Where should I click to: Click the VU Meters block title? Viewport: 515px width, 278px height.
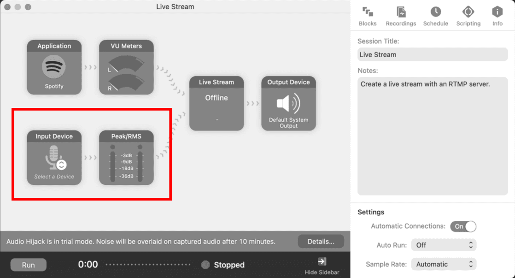coord(126,46)
